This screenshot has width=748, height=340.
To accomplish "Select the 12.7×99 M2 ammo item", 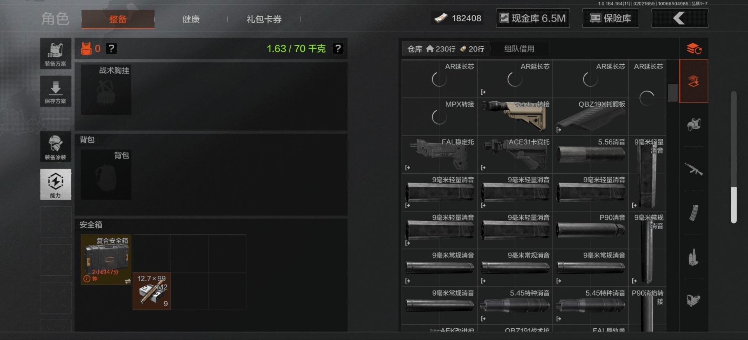I will tap(152, 291).
